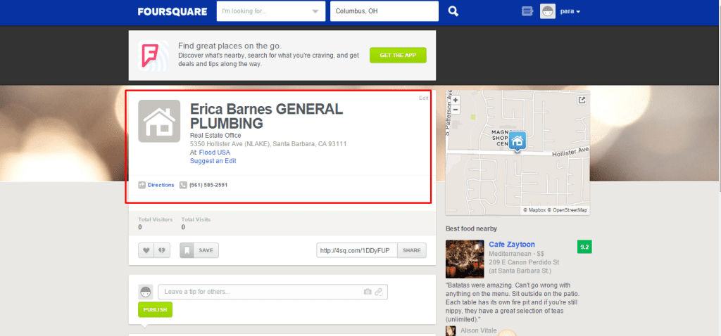Expand the 'para' account menu
Screen dimensions: 721x336
(570, 11)
